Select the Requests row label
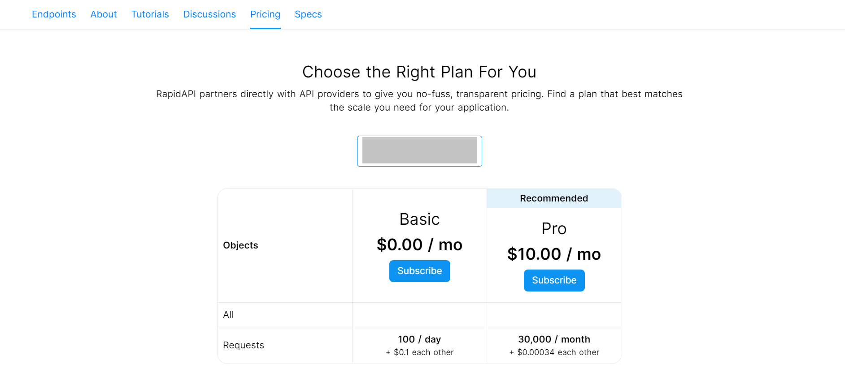Image resolution: width=845 pixels, height=377 pixels. click(x=244, y=345)
